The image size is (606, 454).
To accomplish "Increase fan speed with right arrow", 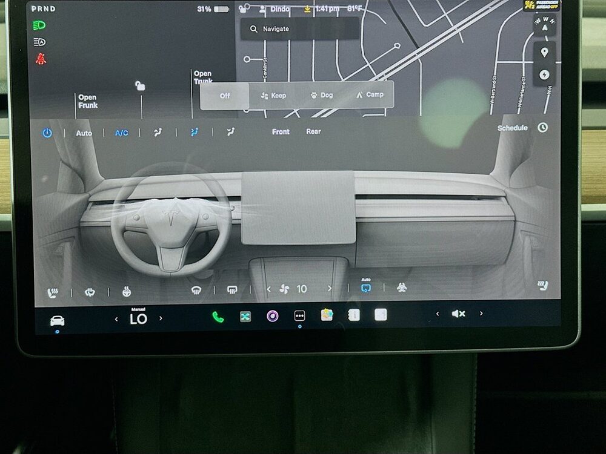I will (330, 289).
